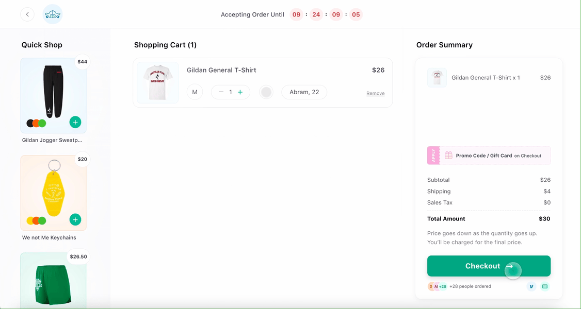
Task: Click the credit card payment icon
Action: tap(545, 286)
